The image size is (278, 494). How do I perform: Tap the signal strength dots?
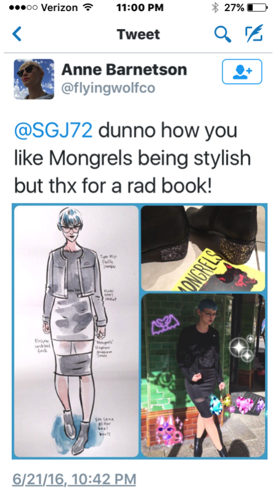coord(23,8)
